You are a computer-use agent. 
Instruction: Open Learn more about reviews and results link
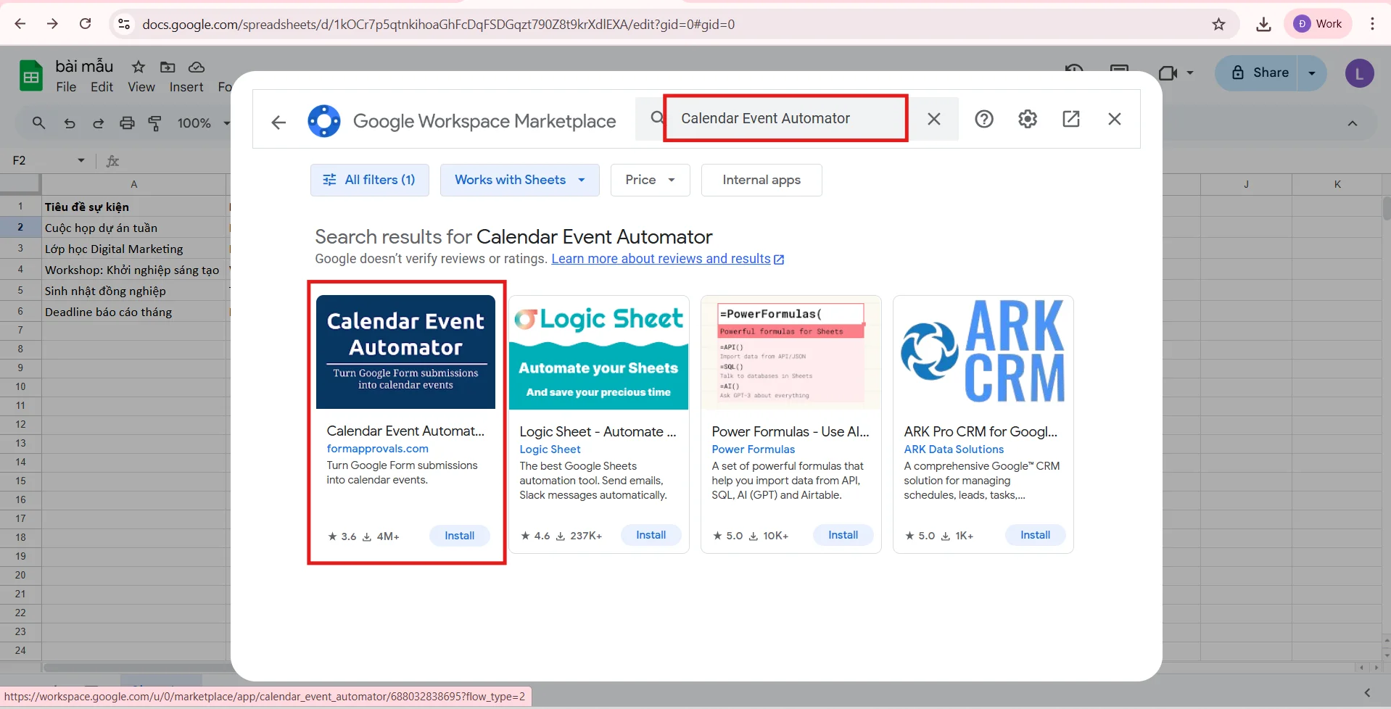pyautogui.click(x=667, y=259)
